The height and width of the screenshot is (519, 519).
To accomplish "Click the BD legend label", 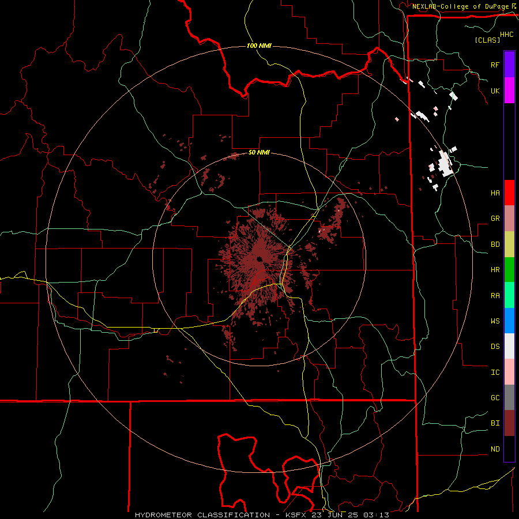I will pyautogui.click(x=495, y=245).
